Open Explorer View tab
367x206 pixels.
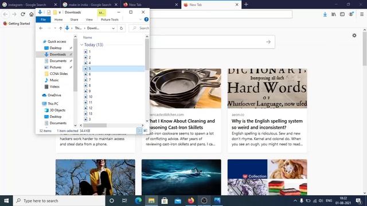tap(89, 19)
